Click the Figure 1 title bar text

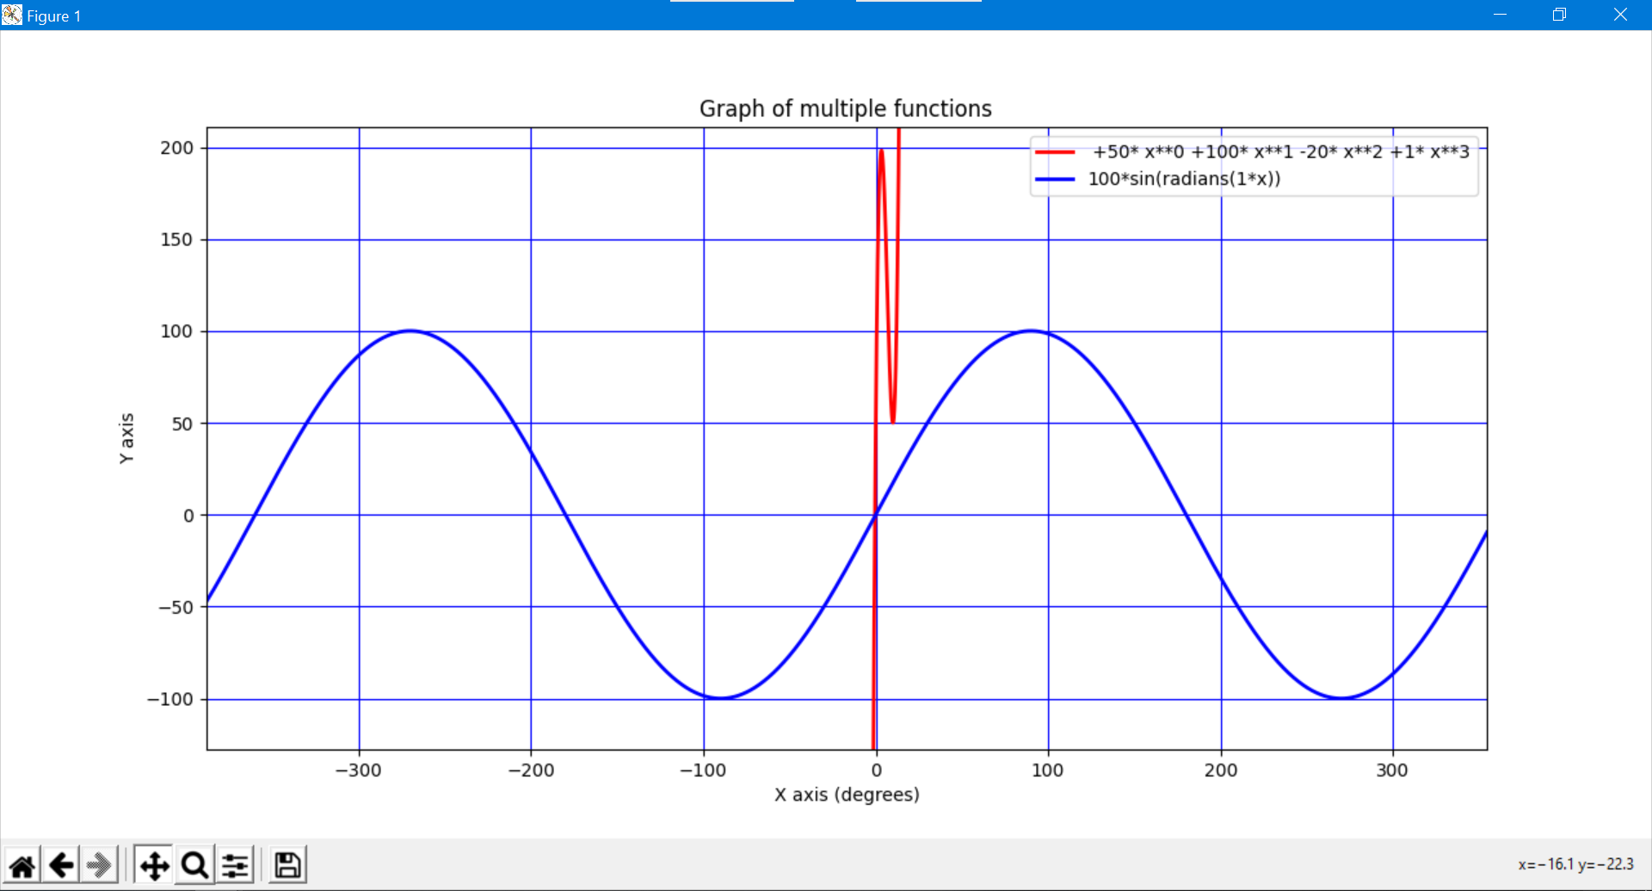(x=53, y=15)
